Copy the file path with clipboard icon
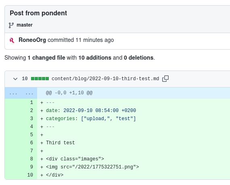The width and height of the screenshot is (230, 185). pyautogui.click(x=165, y=79)
